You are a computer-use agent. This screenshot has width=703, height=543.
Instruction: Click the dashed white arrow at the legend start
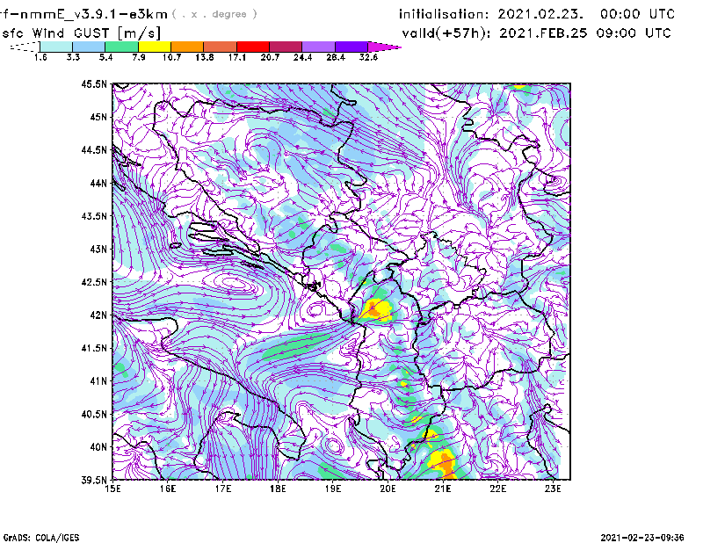tap(25, 47)
